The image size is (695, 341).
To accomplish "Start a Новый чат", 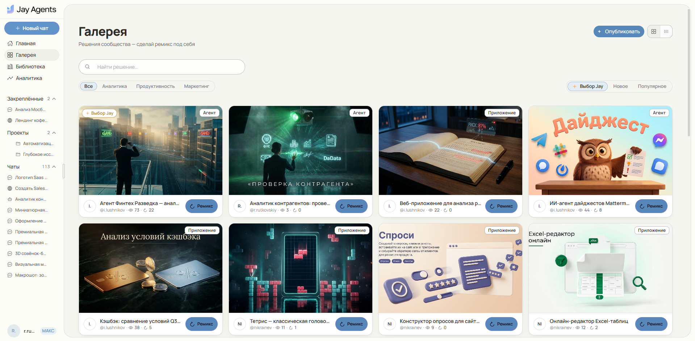I will tap(32, 28).
